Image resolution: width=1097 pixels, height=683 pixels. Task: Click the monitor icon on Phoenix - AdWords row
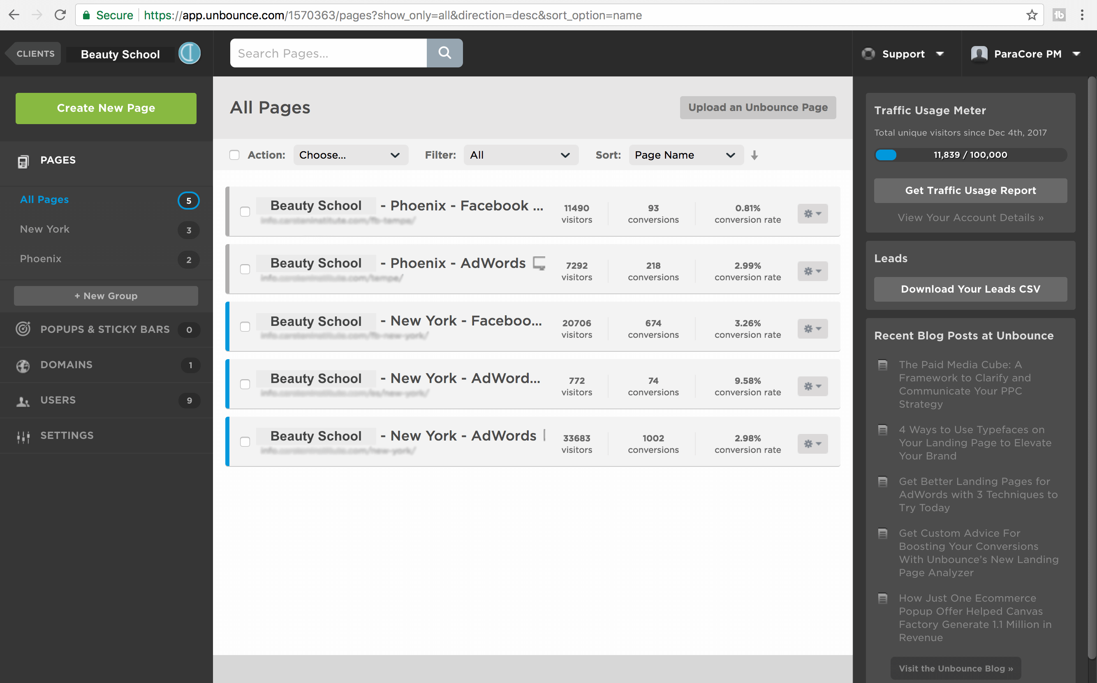coord(539,263)
